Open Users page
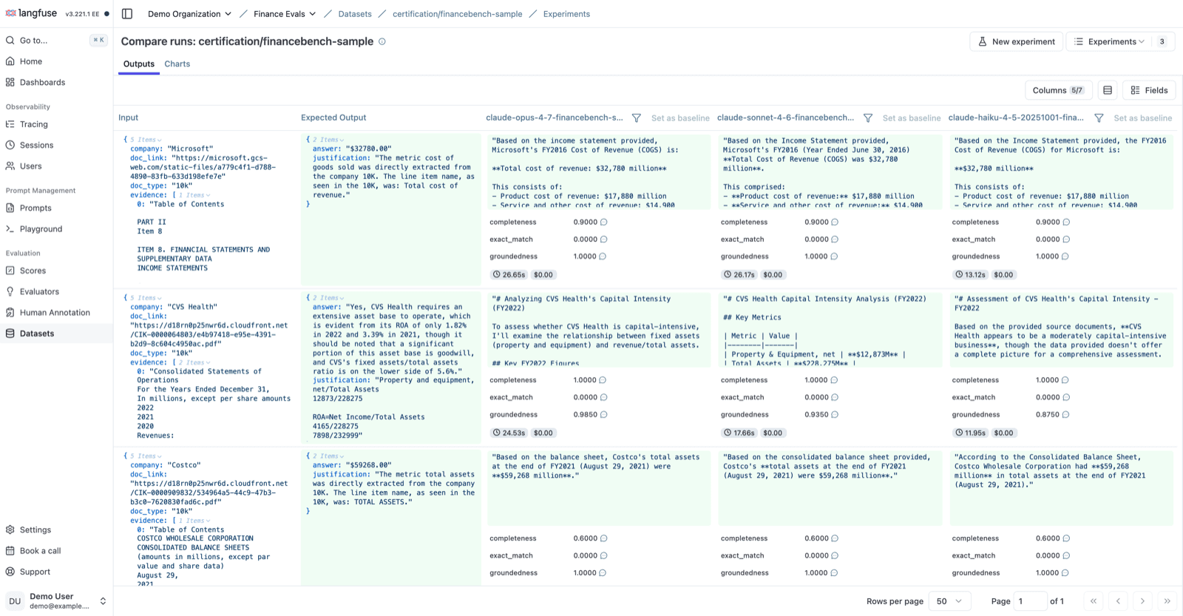This screenshot has width=1183, height=616. (x=31, y=166)
